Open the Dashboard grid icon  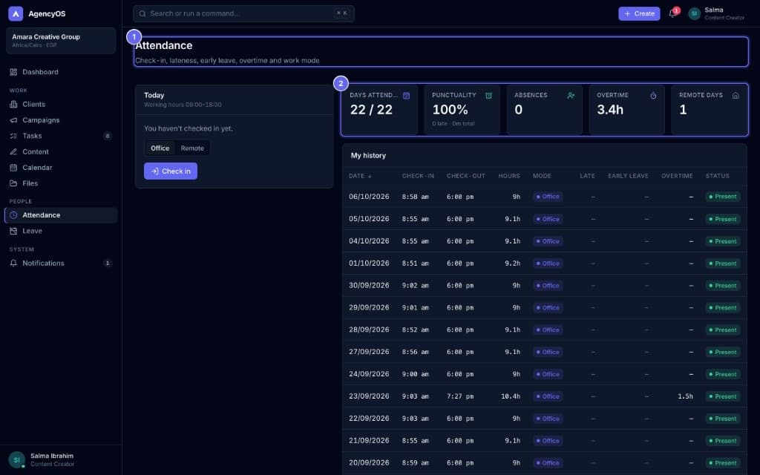coord(13,72)
